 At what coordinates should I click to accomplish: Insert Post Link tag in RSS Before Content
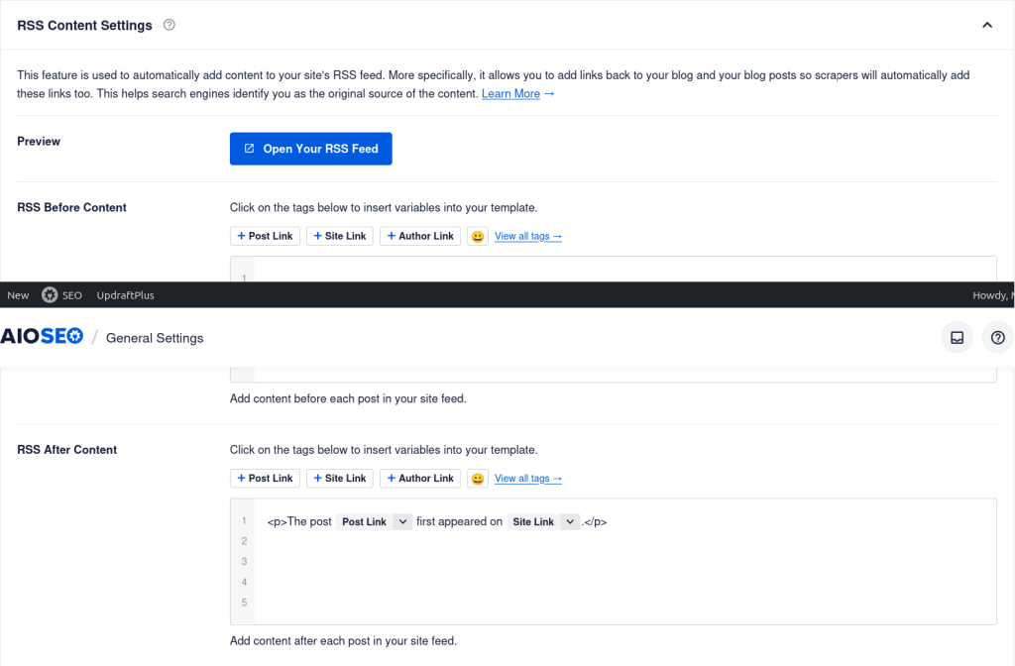tap(265, 236)
